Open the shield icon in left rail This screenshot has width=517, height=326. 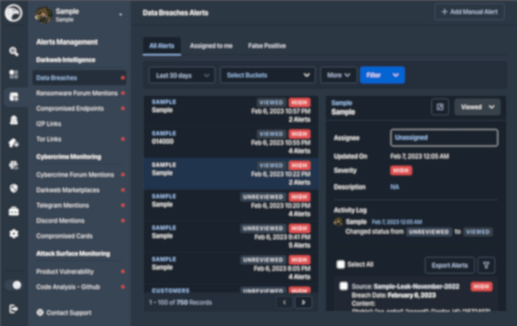pos(13,188)
